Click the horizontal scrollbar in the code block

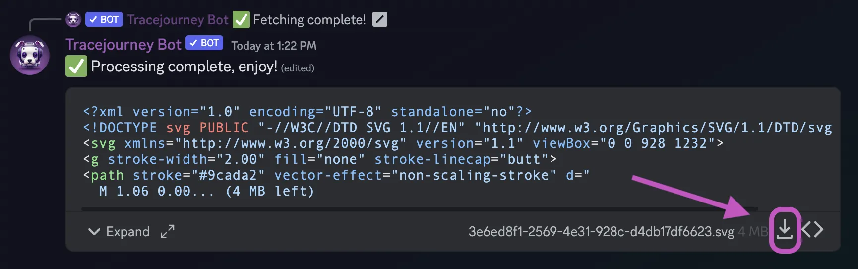420,209
